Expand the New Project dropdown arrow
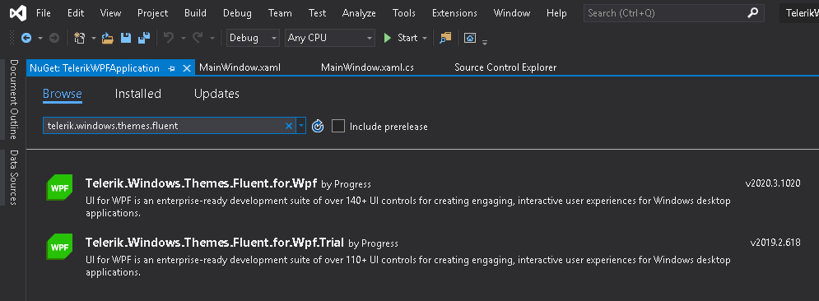 coord(94,38)
